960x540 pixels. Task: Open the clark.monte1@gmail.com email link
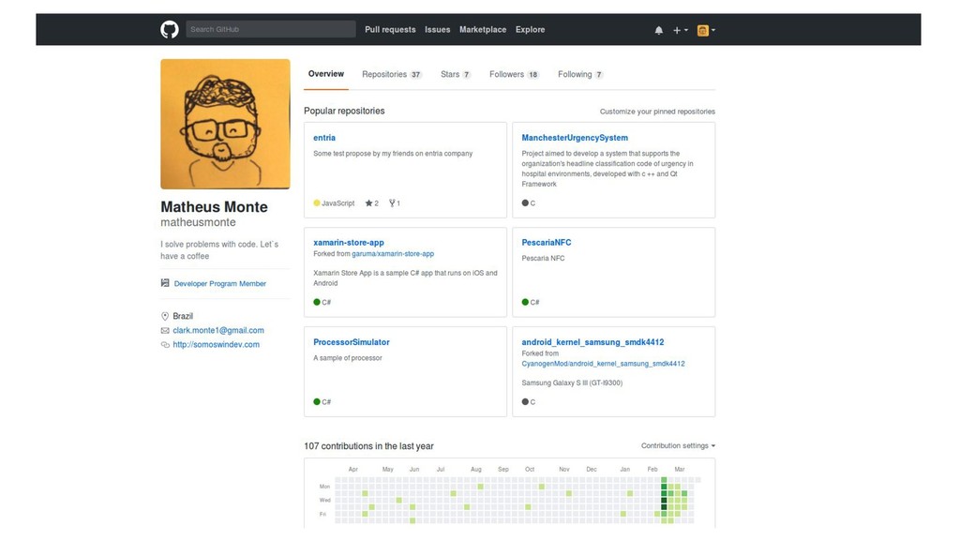tap(217, 330)
